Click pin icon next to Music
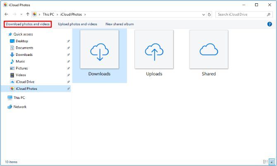 point(68,61)
